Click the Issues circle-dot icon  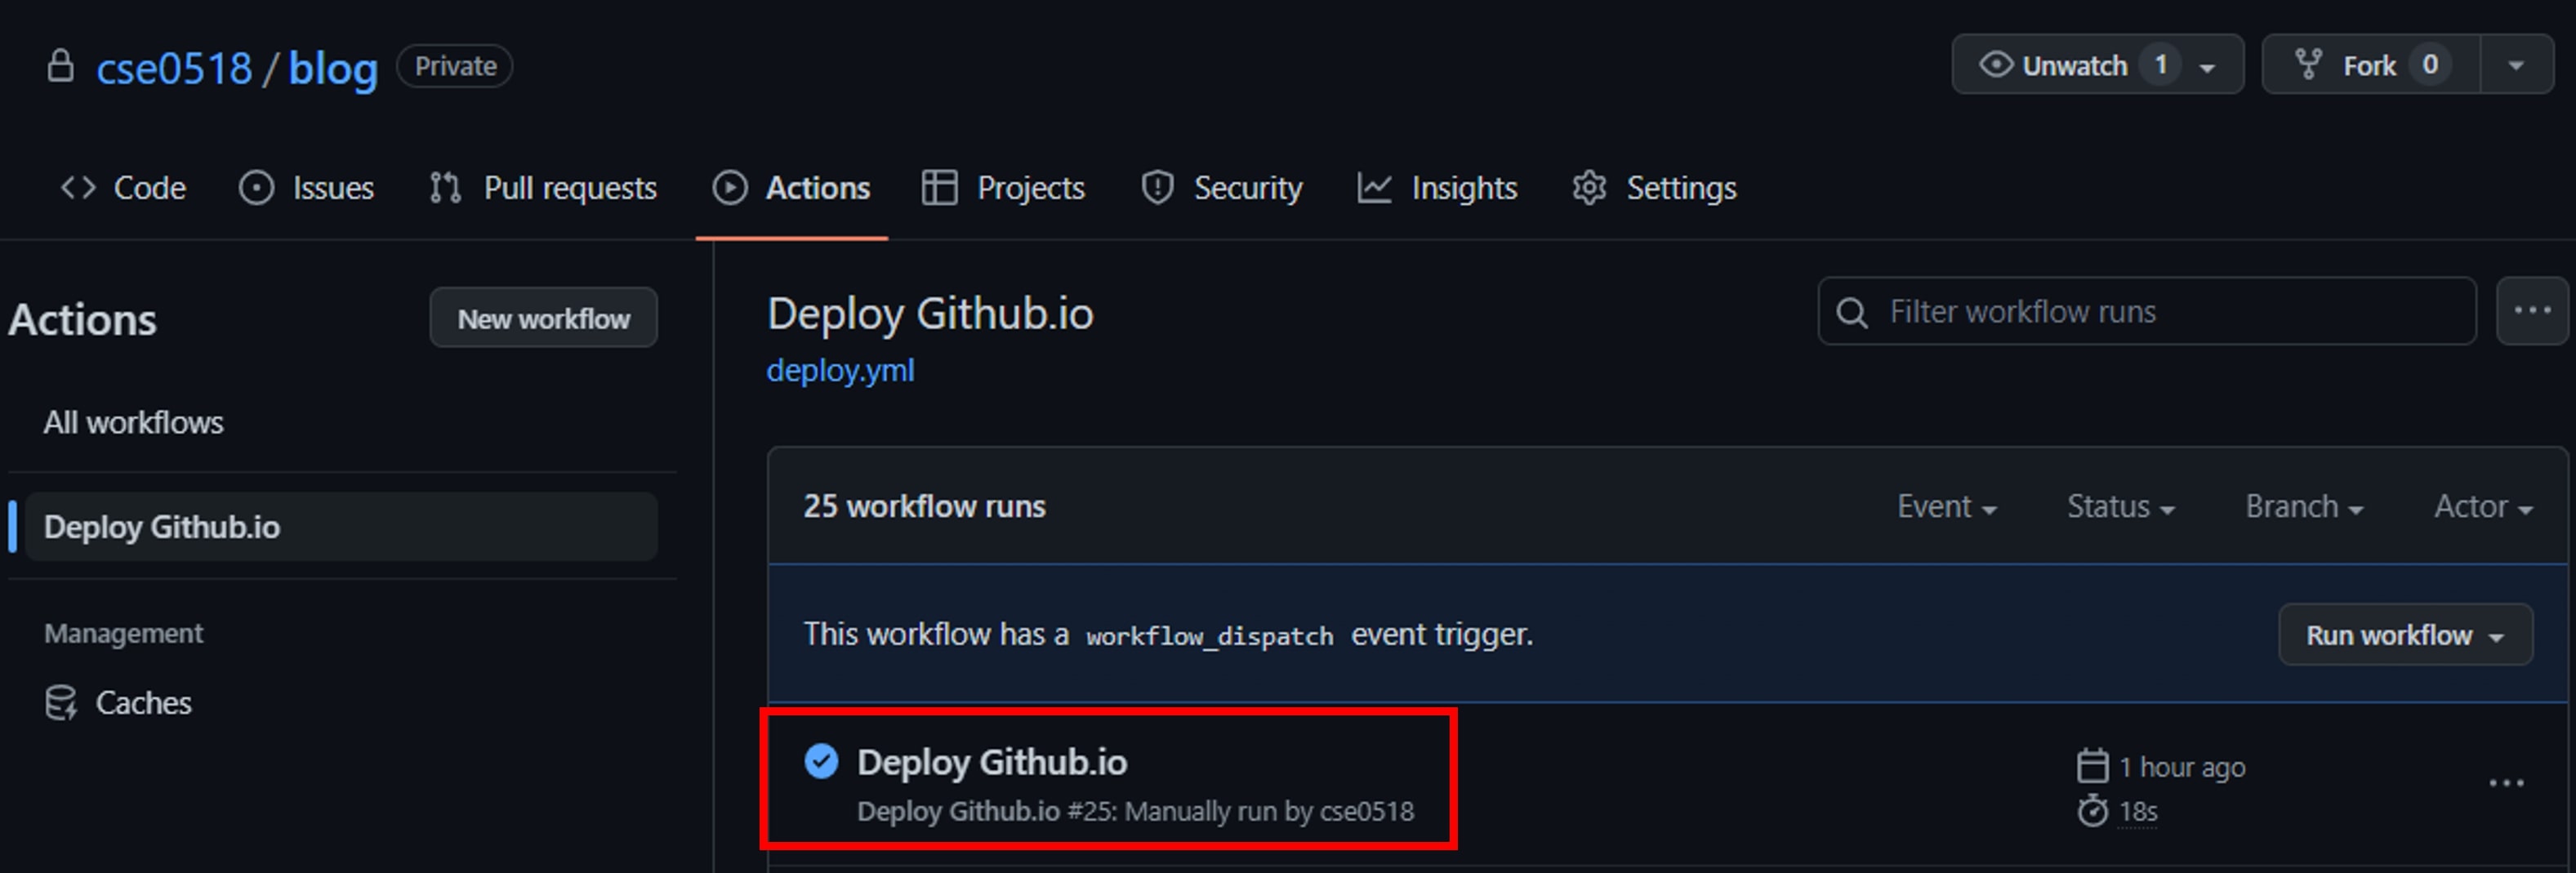pyautogui.click(x=256, y=188)
